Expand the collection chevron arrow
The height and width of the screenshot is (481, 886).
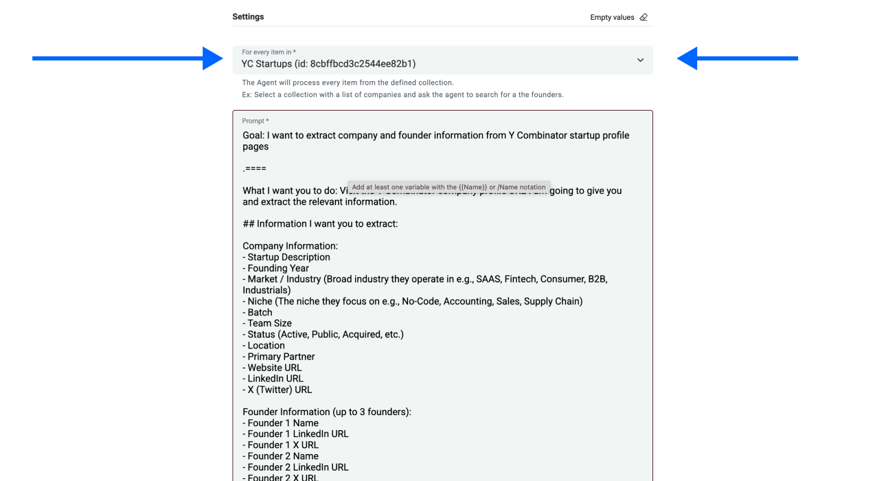pyautogui.click(x=640, y=60)
